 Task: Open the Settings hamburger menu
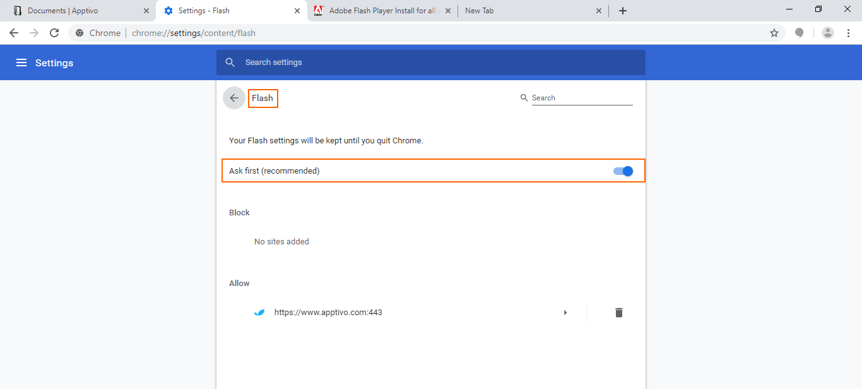[x=21, y=63]
